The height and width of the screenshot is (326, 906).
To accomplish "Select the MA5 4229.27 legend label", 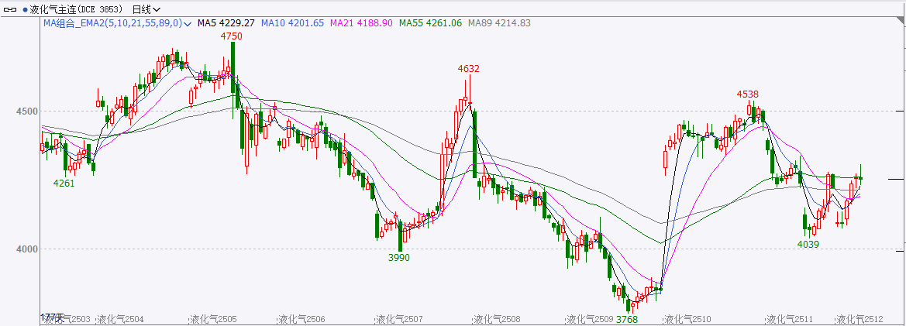I will (x=226, y=23).
